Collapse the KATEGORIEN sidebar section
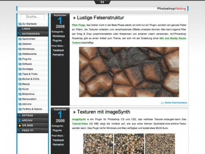 tap(33, 34)
